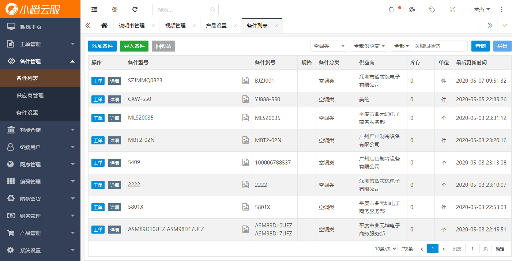Open the theme palette icon

coord(412,10)
